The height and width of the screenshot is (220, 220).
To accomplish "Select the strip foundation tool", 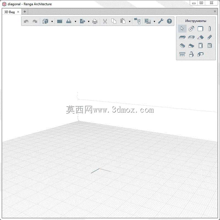I will pos(200,54).
